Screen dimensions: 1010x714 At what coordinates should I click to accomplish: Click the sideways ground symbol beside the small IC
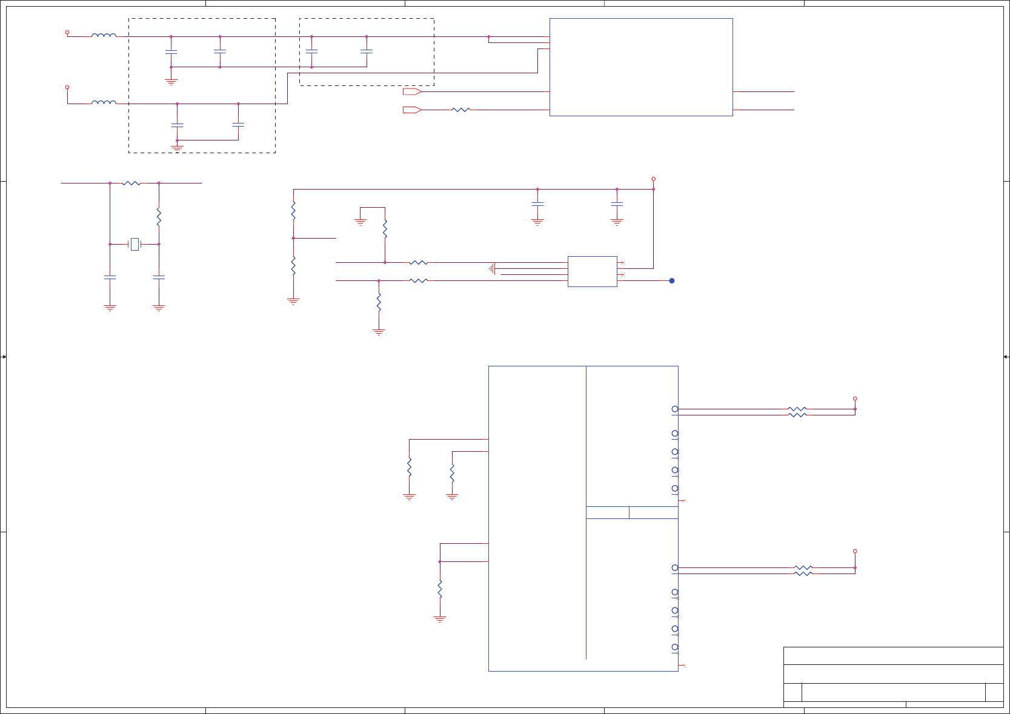[492, 268]
